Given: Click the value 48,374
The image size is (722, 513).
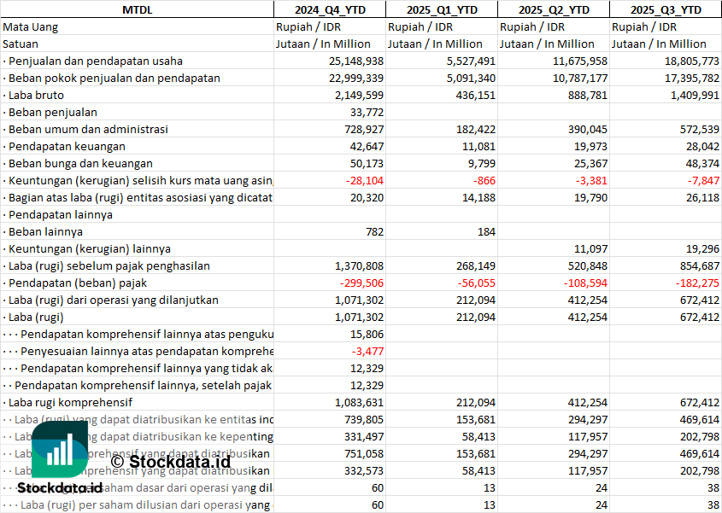Looking at the screenshot, I should (702, 163).
